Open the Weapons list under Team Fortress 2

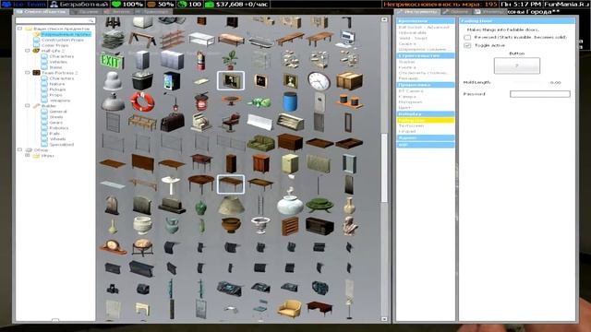point(60,101)
